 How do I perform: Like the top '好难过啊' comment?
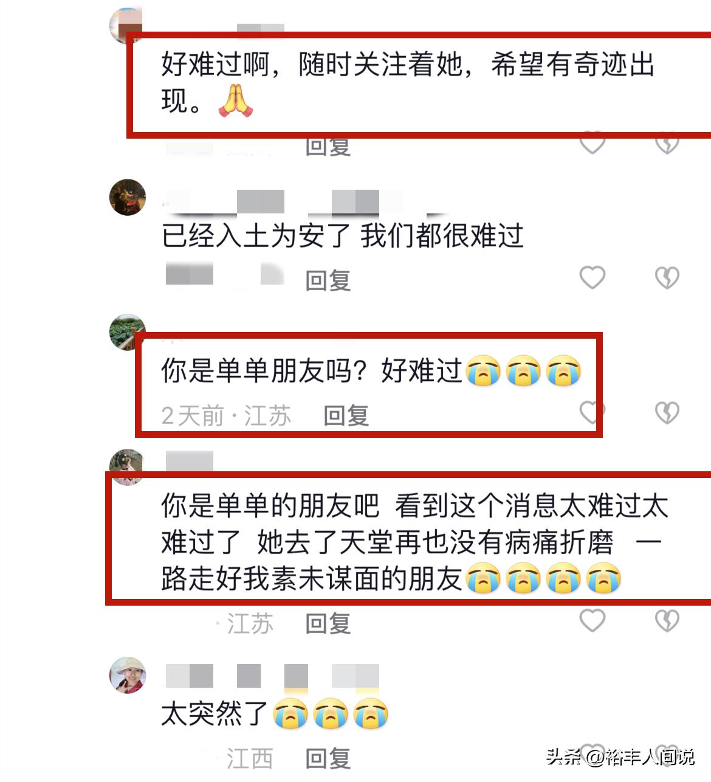coord(592,145)
